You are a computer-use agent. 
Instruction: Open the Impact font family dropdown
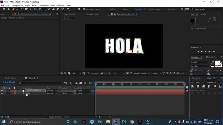coord(200,62)
